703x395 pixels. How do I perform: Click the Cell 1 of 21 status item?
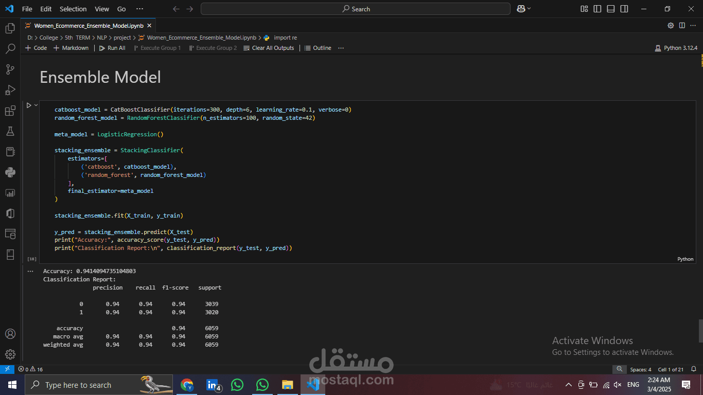671,369
